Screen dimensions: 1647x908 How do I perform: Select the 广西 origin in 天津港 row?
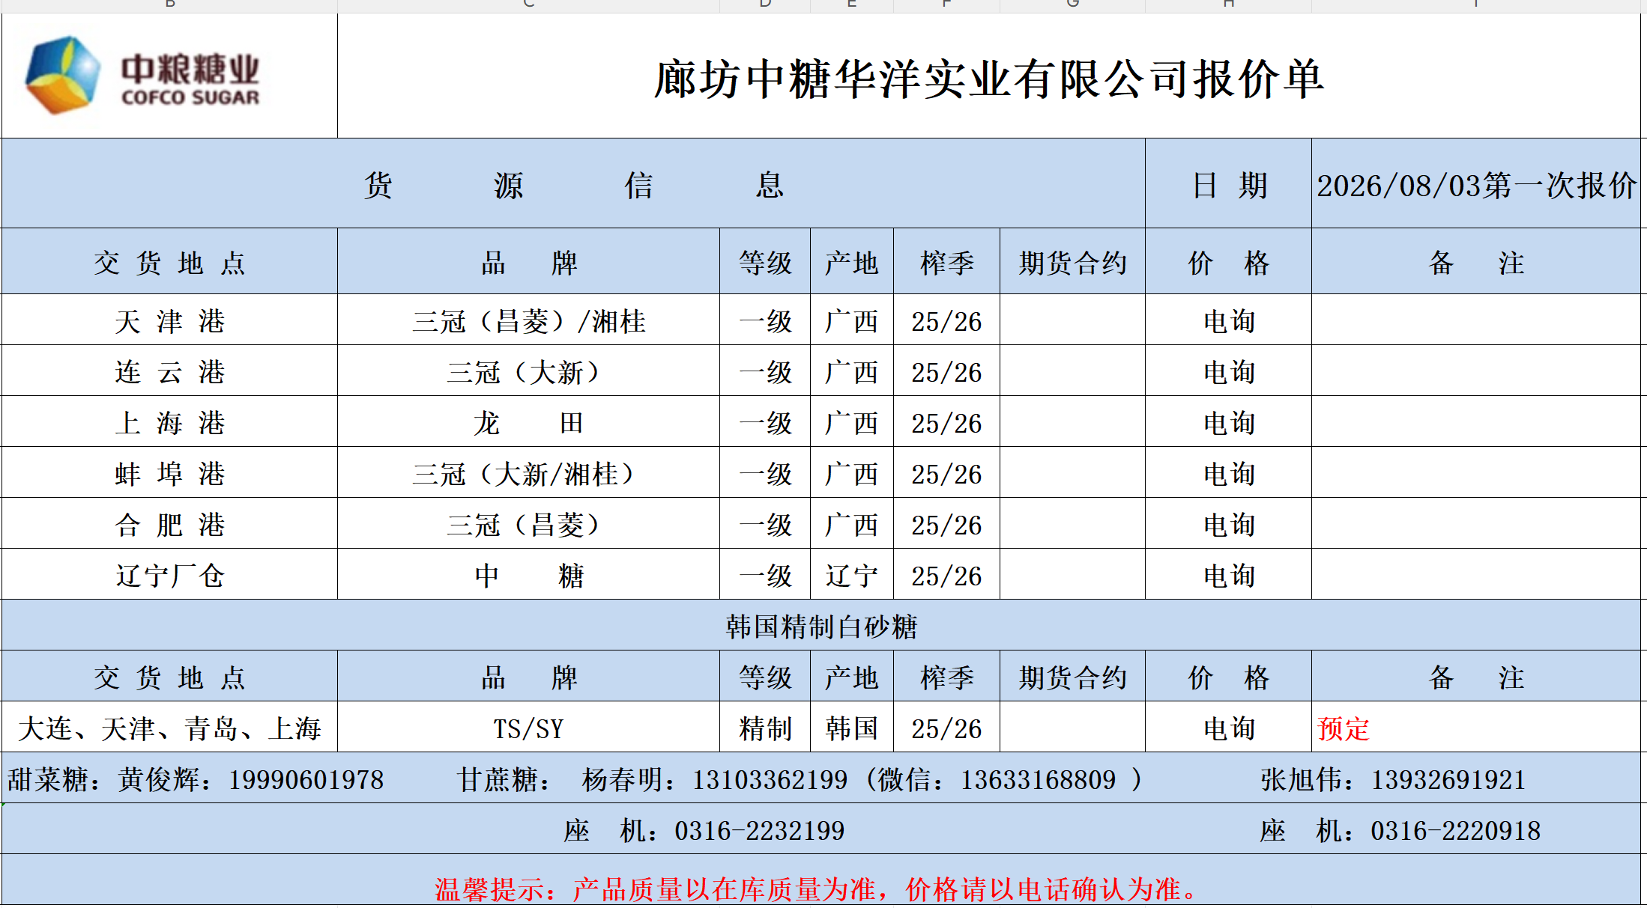point(852,320)
